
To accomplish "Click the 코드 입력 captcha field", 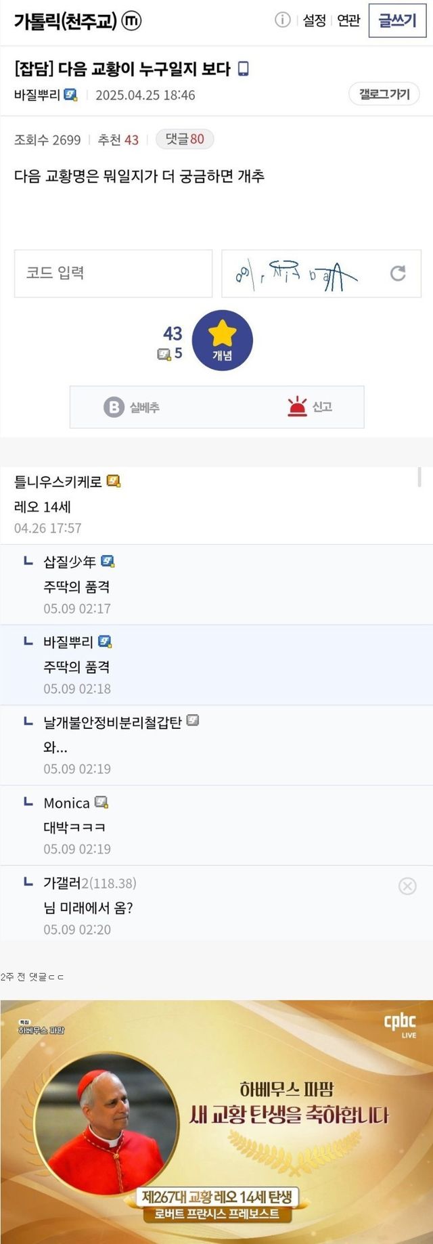I will [113, 273].
